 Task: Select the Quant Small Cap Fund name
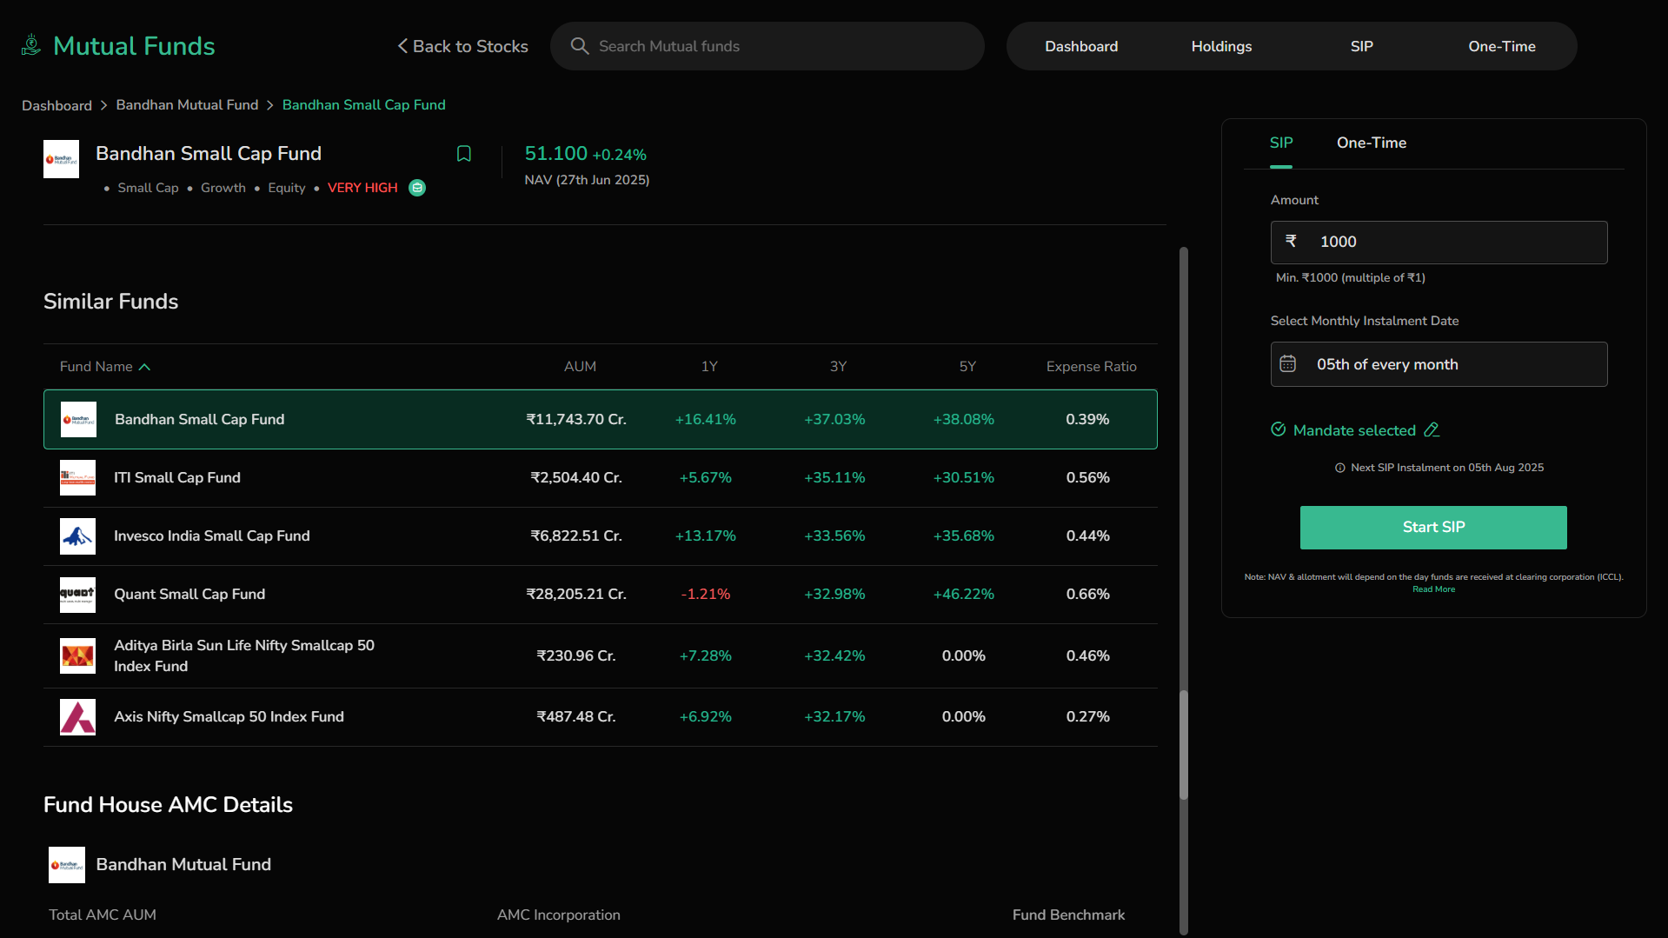pyautogui.click(x=189, y=595)
